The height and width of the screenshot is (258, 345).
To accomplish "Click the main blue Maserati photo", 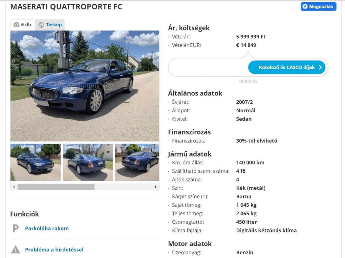I will point(85,86).
